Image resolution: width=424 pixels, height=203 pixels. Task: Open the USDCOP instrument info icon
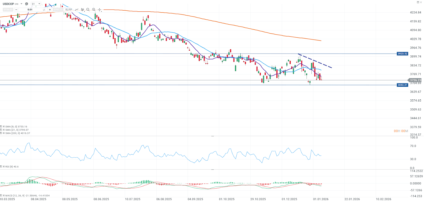[x=26, y=4]
